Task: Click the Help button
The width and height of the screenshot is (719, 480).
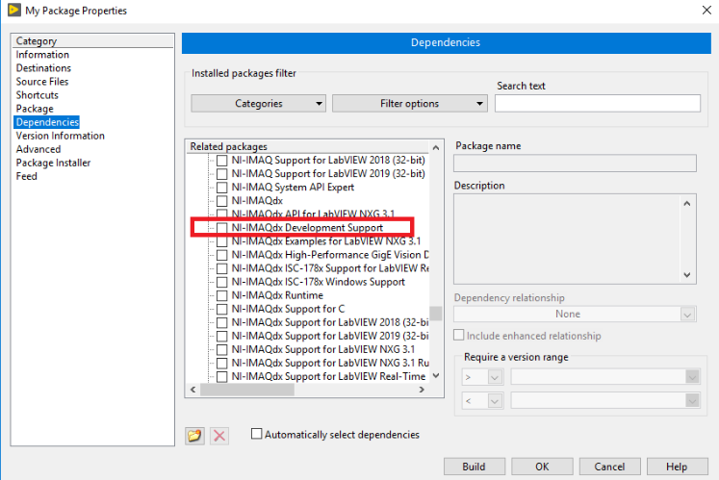Action: coord(677,467)
